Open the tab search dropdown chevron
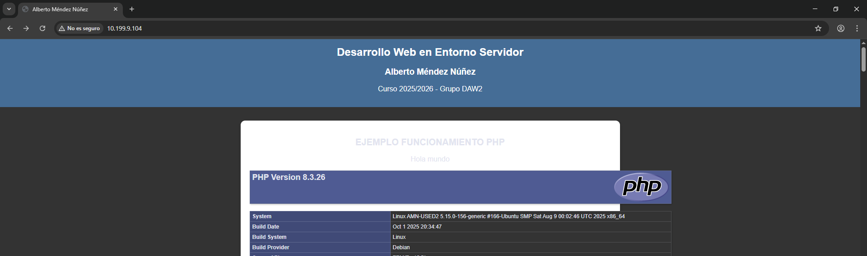 coord(9,9)
